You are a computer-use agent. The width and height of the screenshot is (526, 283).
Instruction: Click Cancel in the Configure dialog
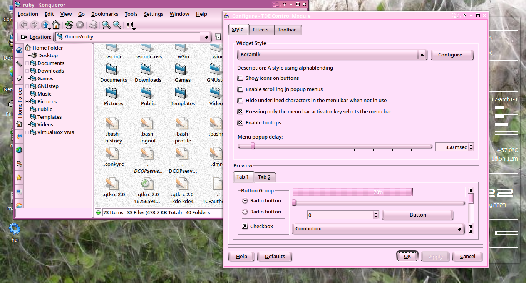point(467,257)
